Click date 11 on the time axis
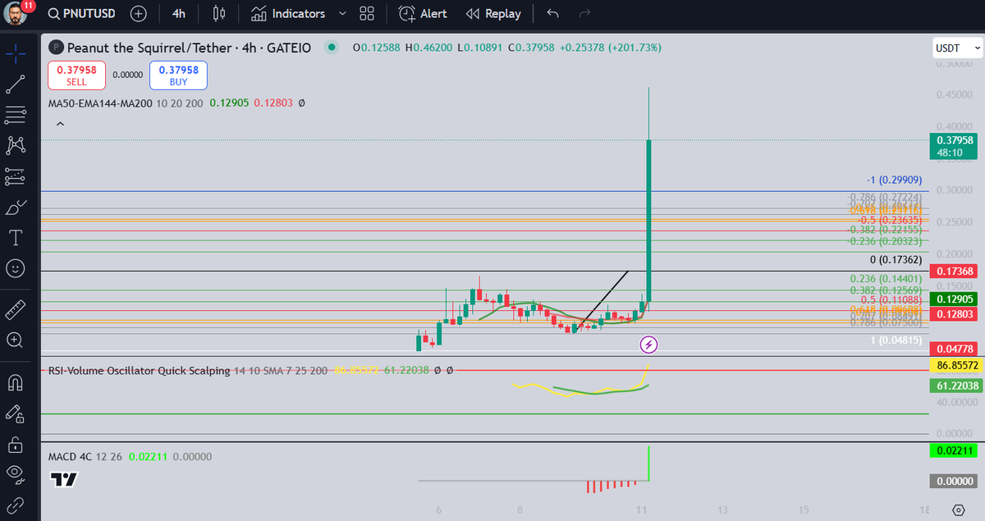The image size is (985, 521). tap(642, 510)
